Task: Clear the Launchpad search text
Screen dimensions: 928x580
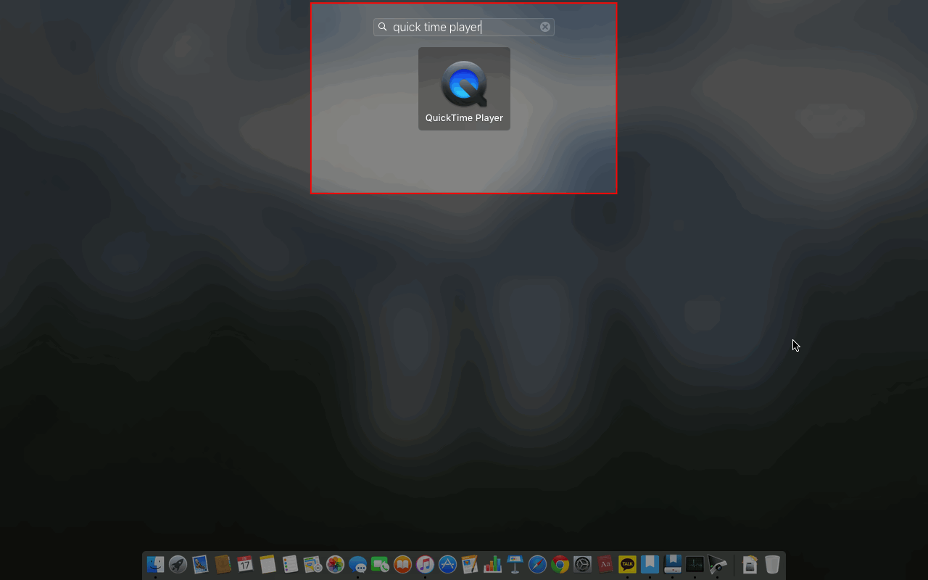Action: (x=545, y=27)
